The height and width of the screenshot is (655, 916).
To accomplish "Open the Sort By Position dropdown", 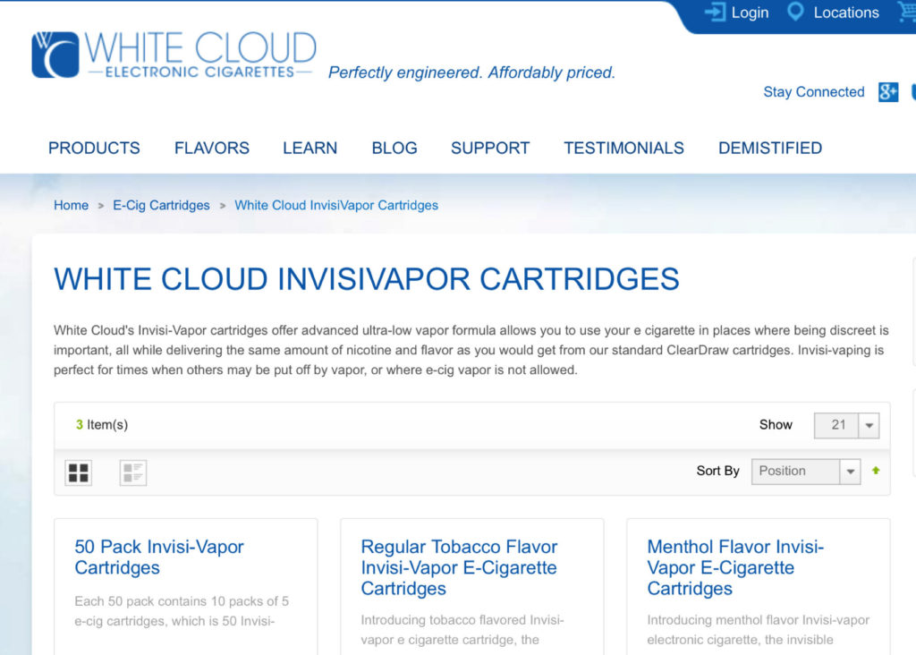I will point(806,472).
